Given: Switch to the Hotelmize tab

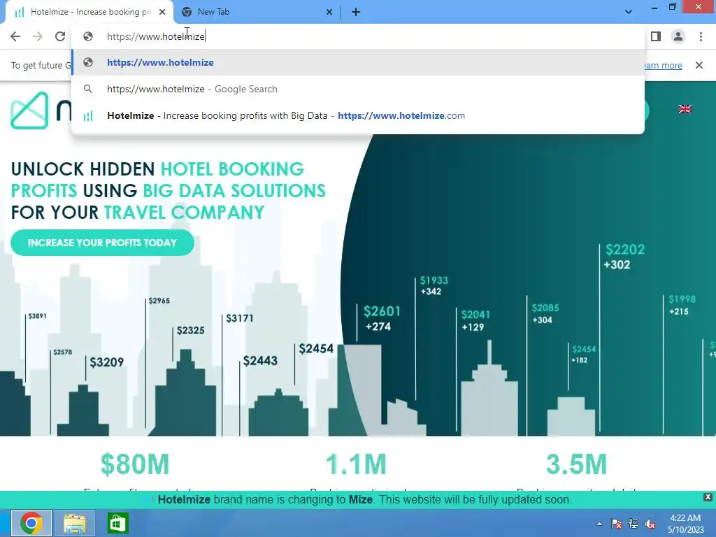Looking at the screenshot, I should pos(89,12).
